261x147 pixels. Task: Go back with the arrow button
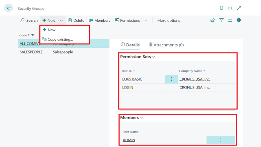8,8
